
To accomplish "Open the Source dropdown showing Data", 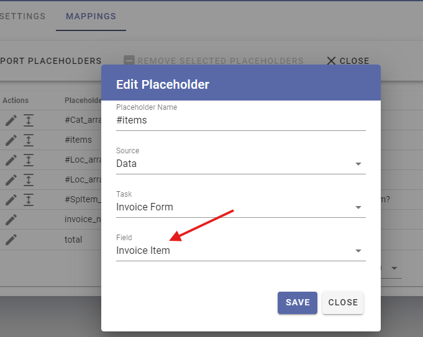I will point(241,164).
